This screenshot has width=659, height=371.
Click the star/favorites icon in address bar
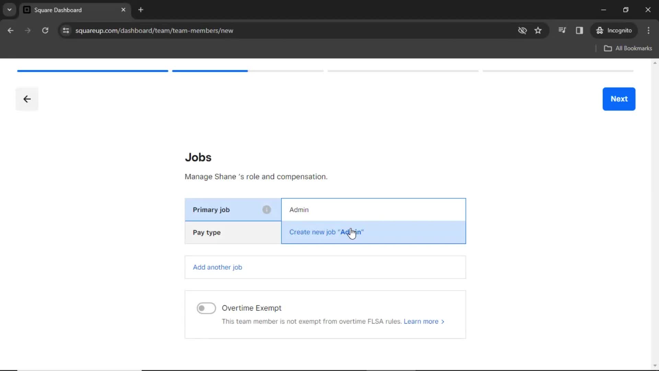(x=539, y=30)
